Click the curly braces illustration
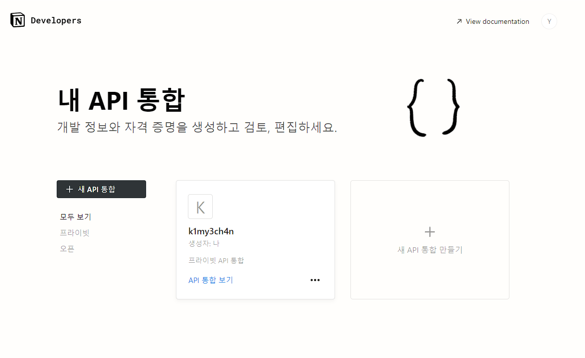This screenshot has height=358, width=585. [433, 108]
